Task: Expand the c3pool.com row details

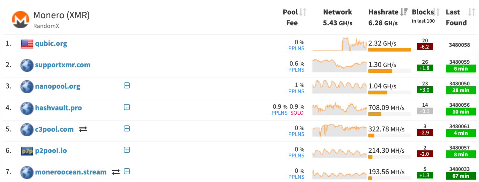Action: pos(127,129)
